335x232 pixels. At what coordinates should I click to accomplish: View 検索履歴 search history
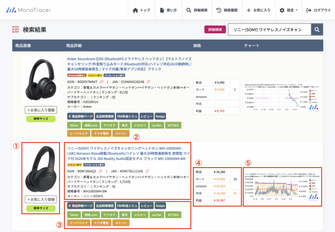pos(227,10)
